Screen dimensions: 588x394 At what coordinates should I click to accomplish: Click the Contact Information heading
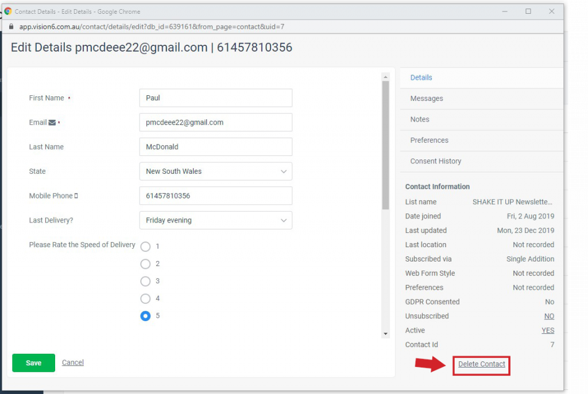point(437,186)
